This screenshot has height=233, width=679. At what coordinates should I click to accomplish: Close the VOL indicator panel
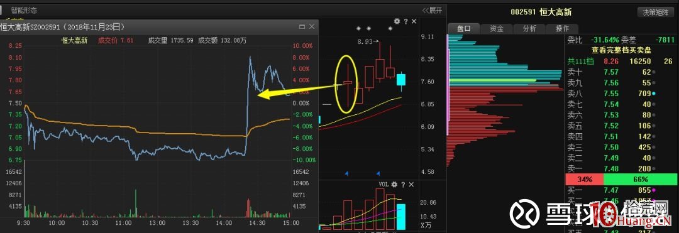pyautogui.click(x=411, y=185)
